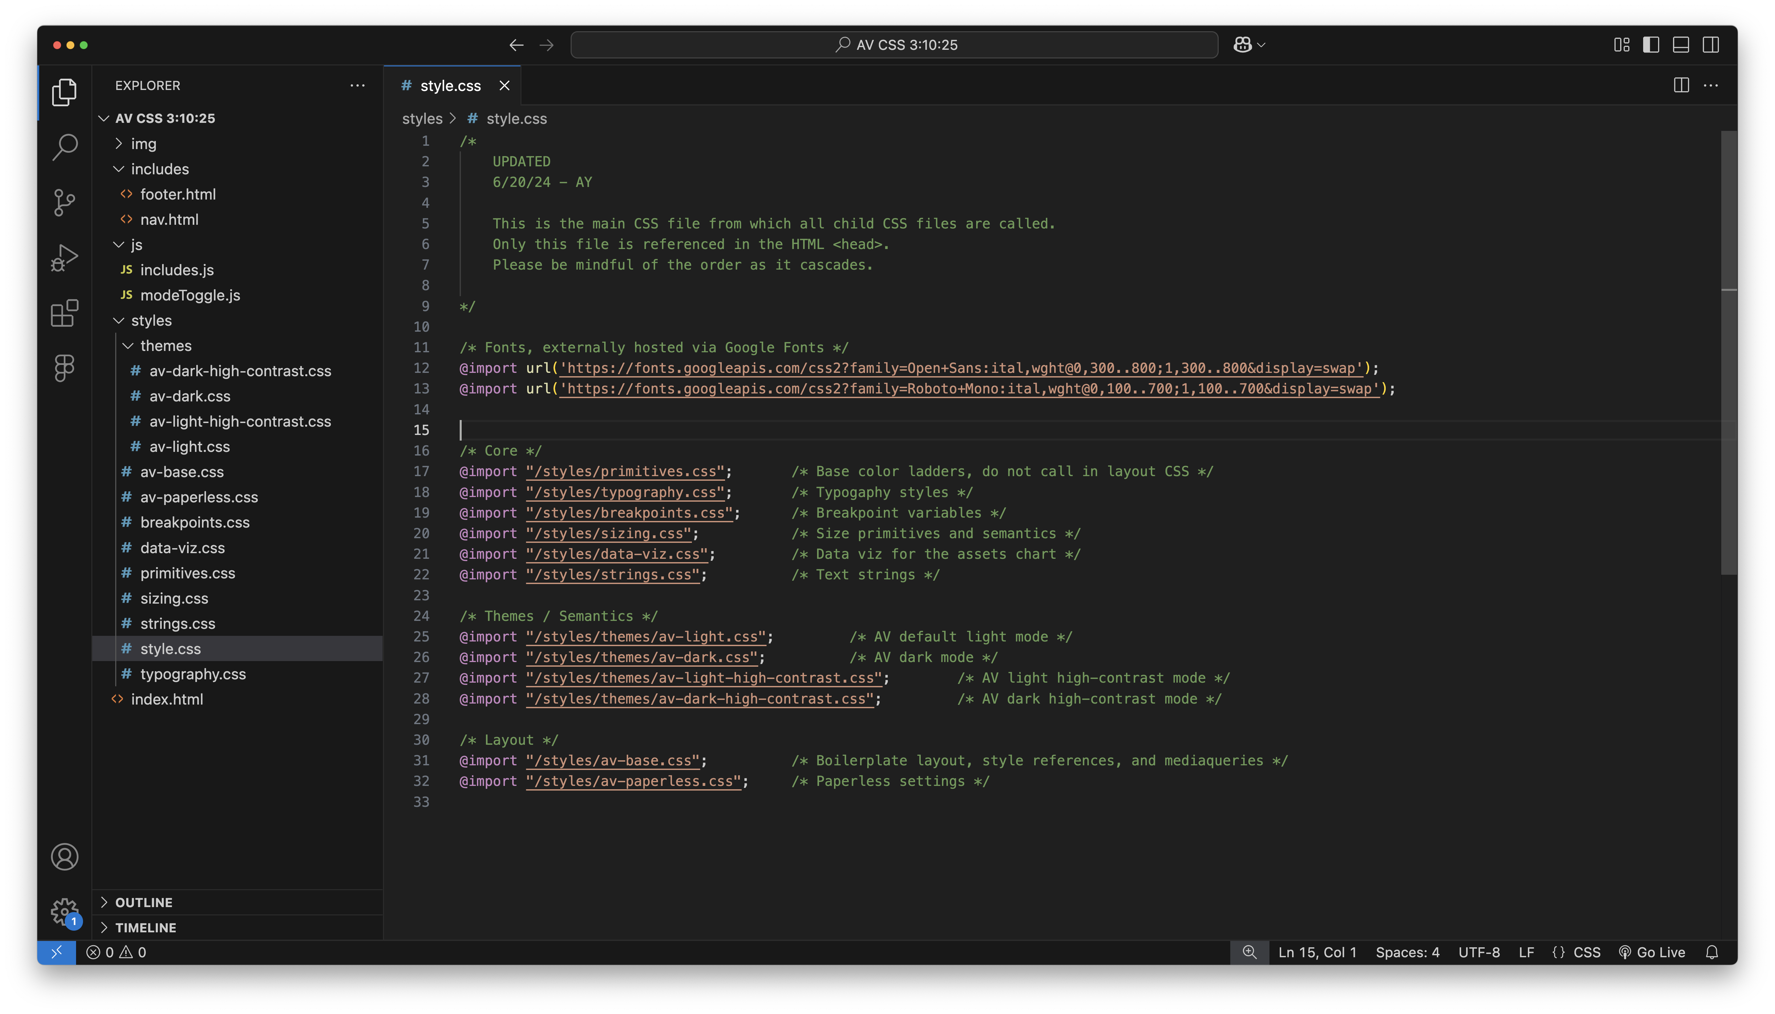Open the Source Control view
Screen dimensions: 1775x1014
(64, 203)
